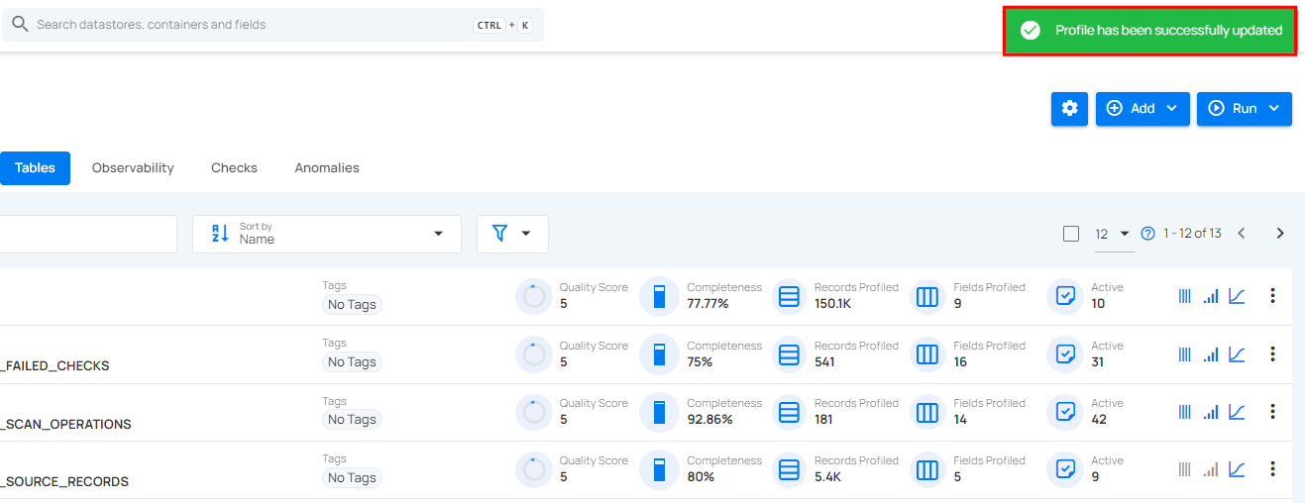Switch to the Observability tab
Screen dimensions: 1305x503
tap(133, 168)
